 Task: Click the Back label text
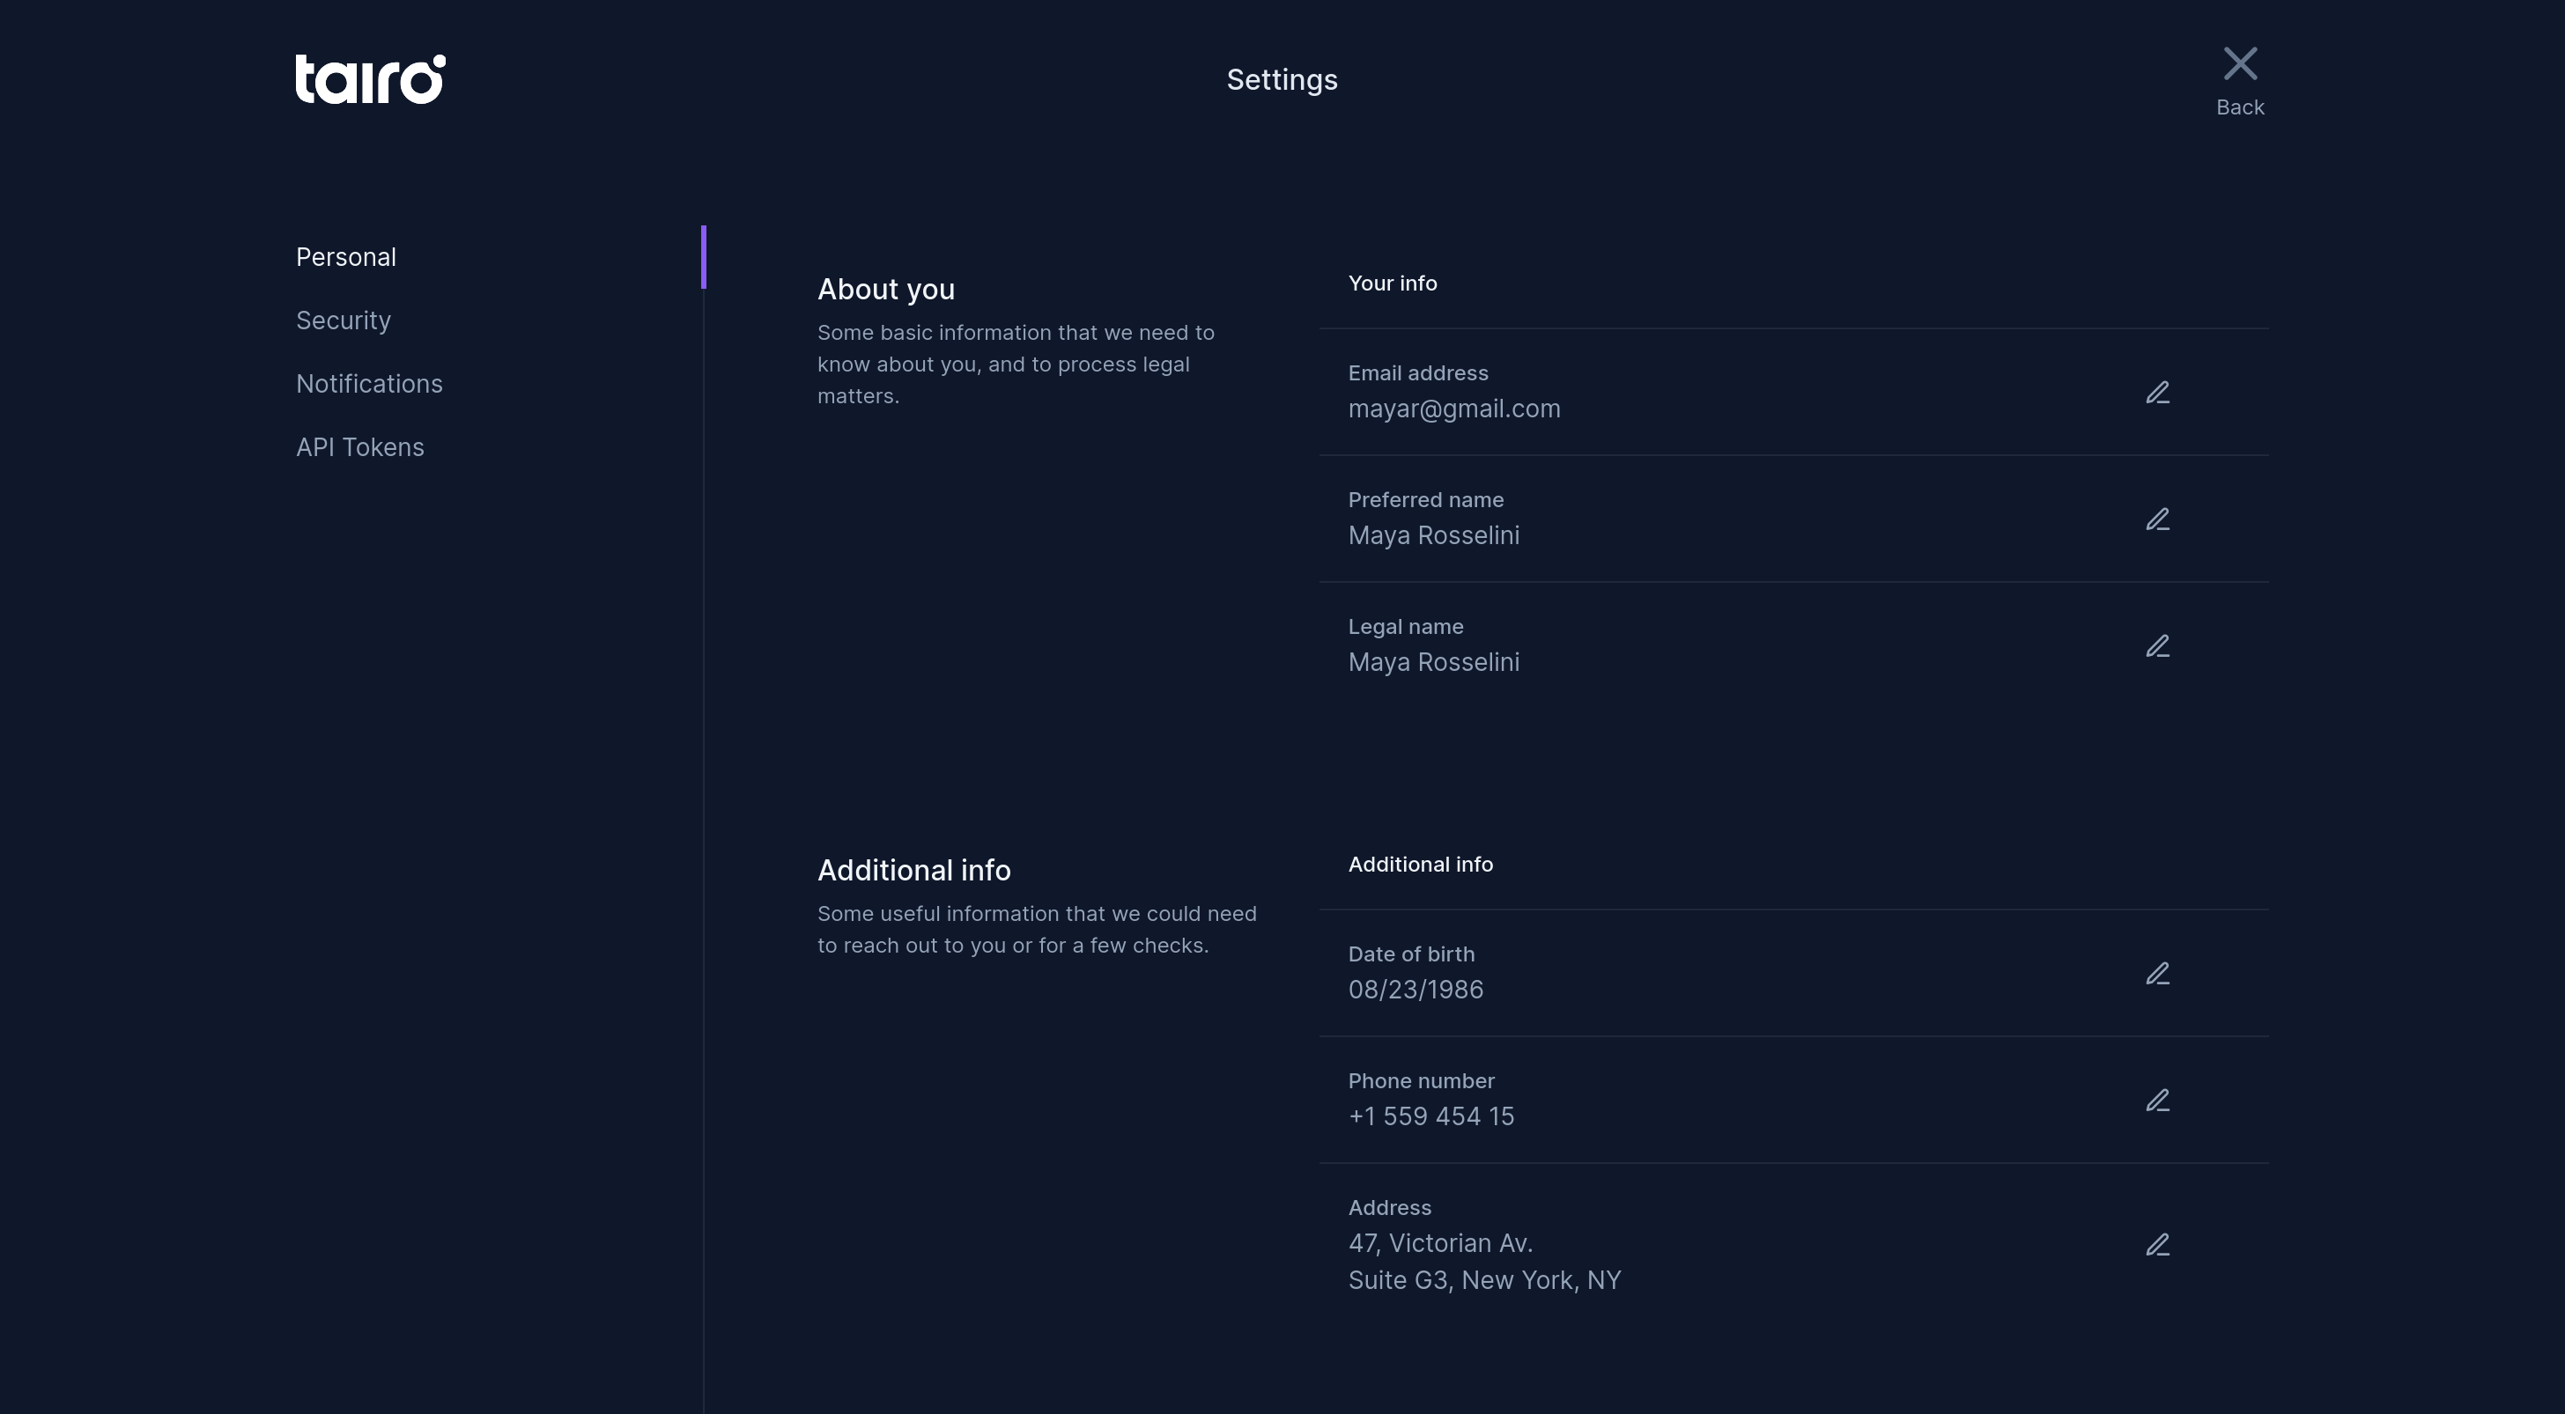pyautogui.click(x=2239, y=107)
